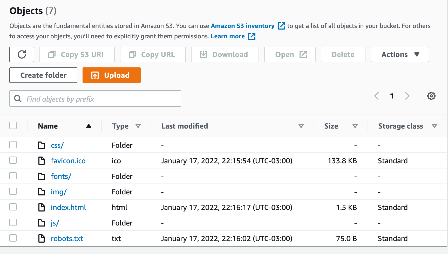Image resolution: width=448 pixels, height=254 pixels.
Task: Select the checkbox for favicon.ico
Action: tap(13, 160)
